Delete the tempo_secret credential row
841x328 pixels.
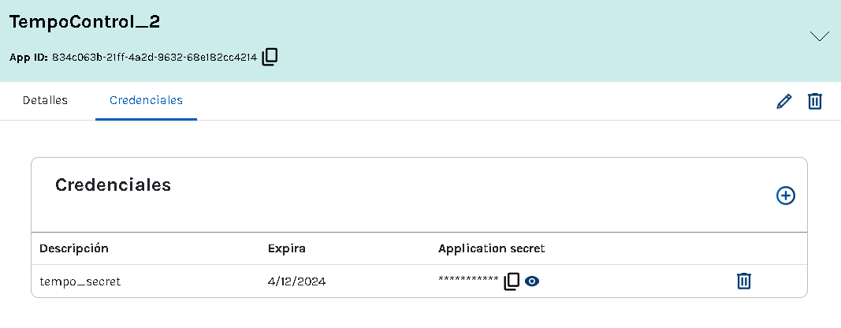coord(743,281)
